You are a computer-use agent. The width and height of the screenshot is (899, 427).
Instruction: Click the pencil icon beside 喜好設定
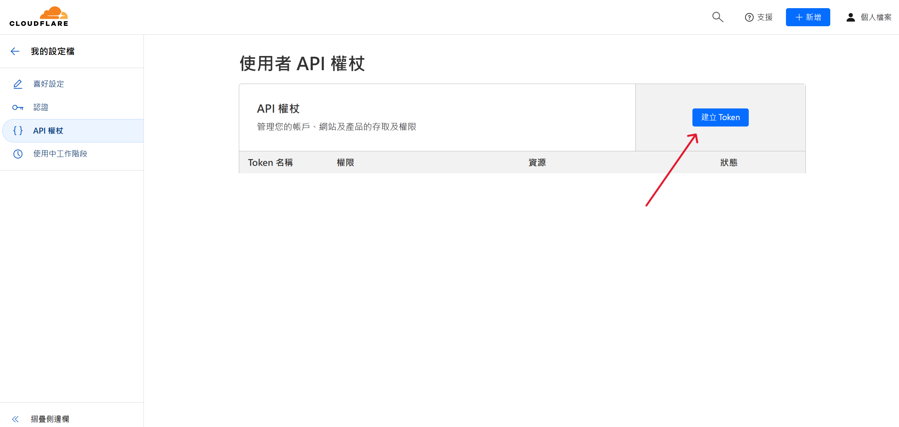tap(18, 84)
